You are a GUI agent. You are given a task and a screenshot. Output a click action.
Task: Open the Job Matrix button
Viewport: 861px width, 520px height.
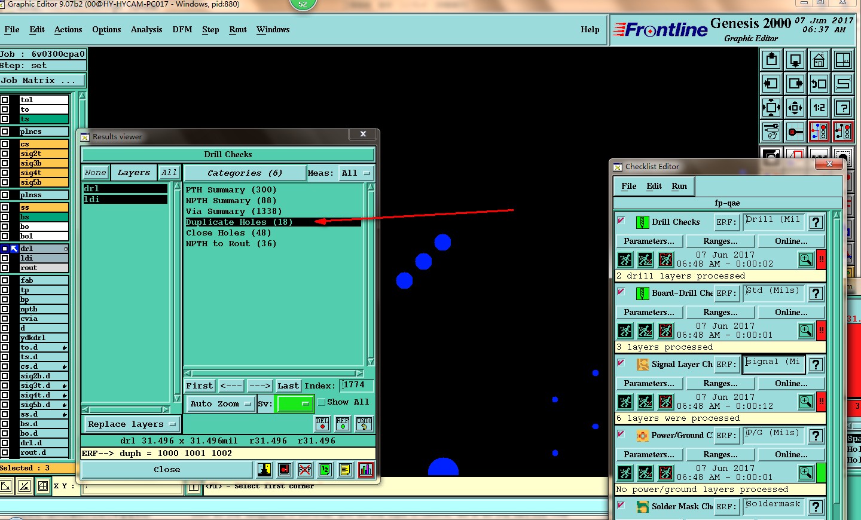(x=42, y=81)
